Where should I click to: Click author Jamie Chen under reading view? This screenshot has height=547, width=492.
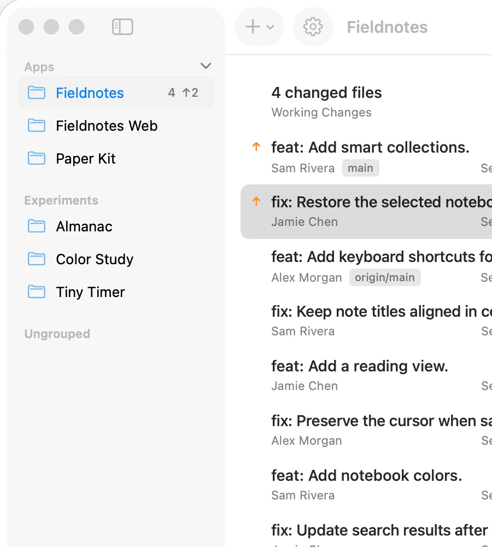pos(304,386)
